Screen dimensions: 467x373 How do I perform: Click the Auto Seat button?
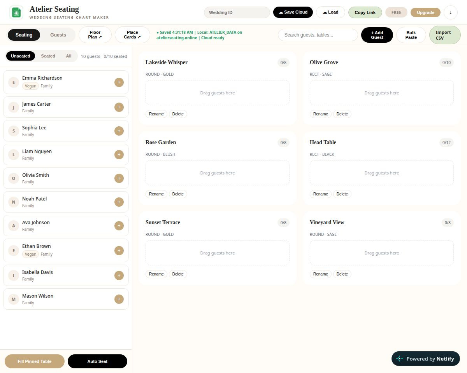[97, 361]
